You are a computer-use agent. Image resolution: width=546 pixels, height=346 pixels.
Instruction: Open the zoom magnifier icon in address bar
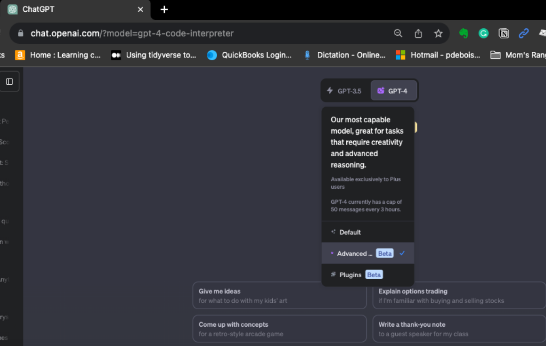coord(398,33)
